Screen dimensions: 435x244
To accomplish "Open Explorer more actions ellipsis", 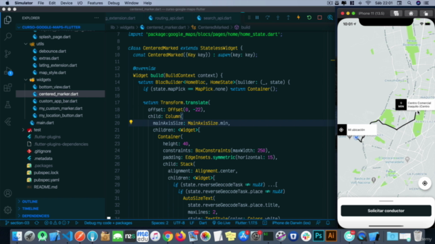I will (x=97, y=18).
